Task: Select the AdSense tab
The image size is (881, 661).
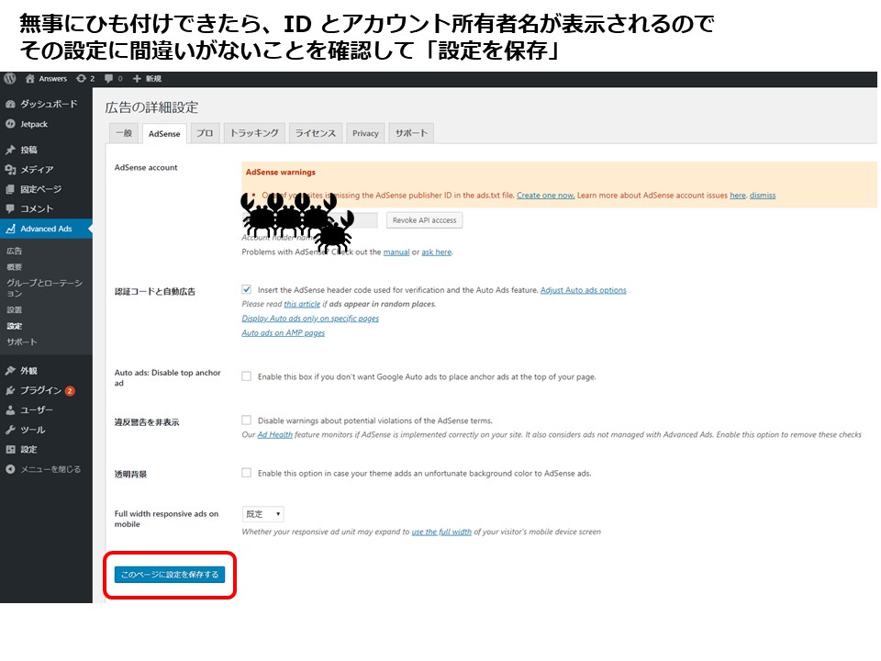Action: [x=164, y=134]
